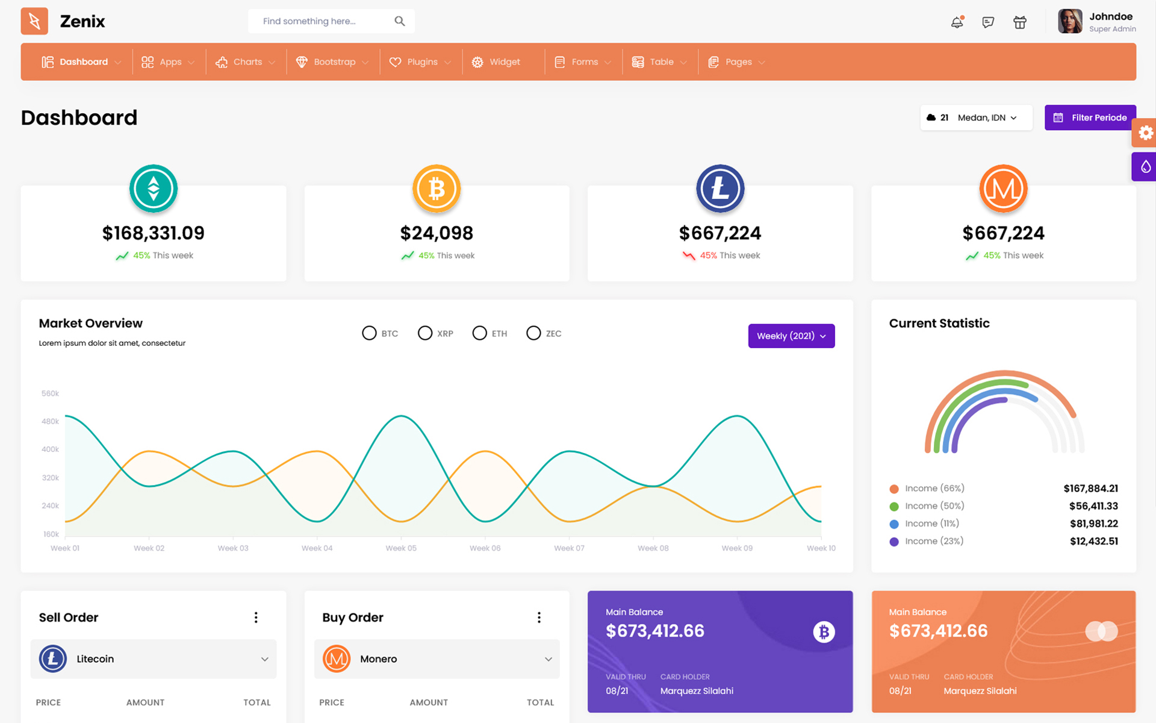Click the purple water-drop theme icon

click(x=1145, y=167)
